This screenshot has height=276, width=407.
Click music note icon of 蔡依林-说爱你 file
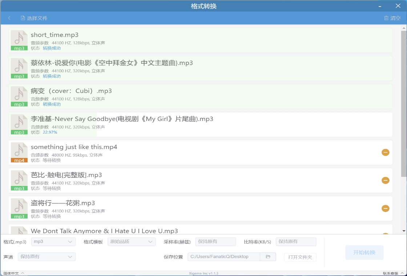point(19,68)
